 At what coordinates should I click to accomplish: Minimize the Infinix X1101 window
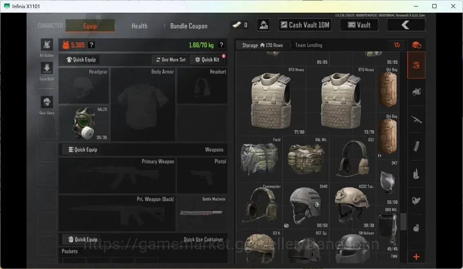coord(416,6)
